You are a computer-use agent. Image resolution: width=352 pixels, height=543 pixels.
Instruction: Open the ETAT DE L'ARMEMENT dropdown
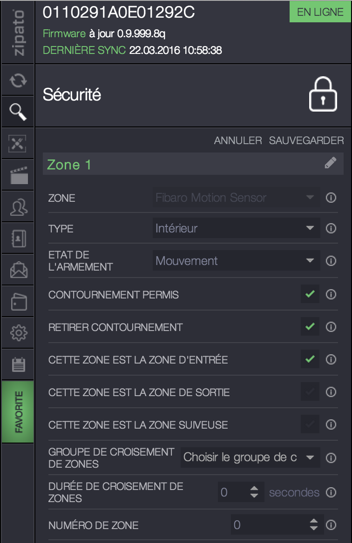(236, 260)
